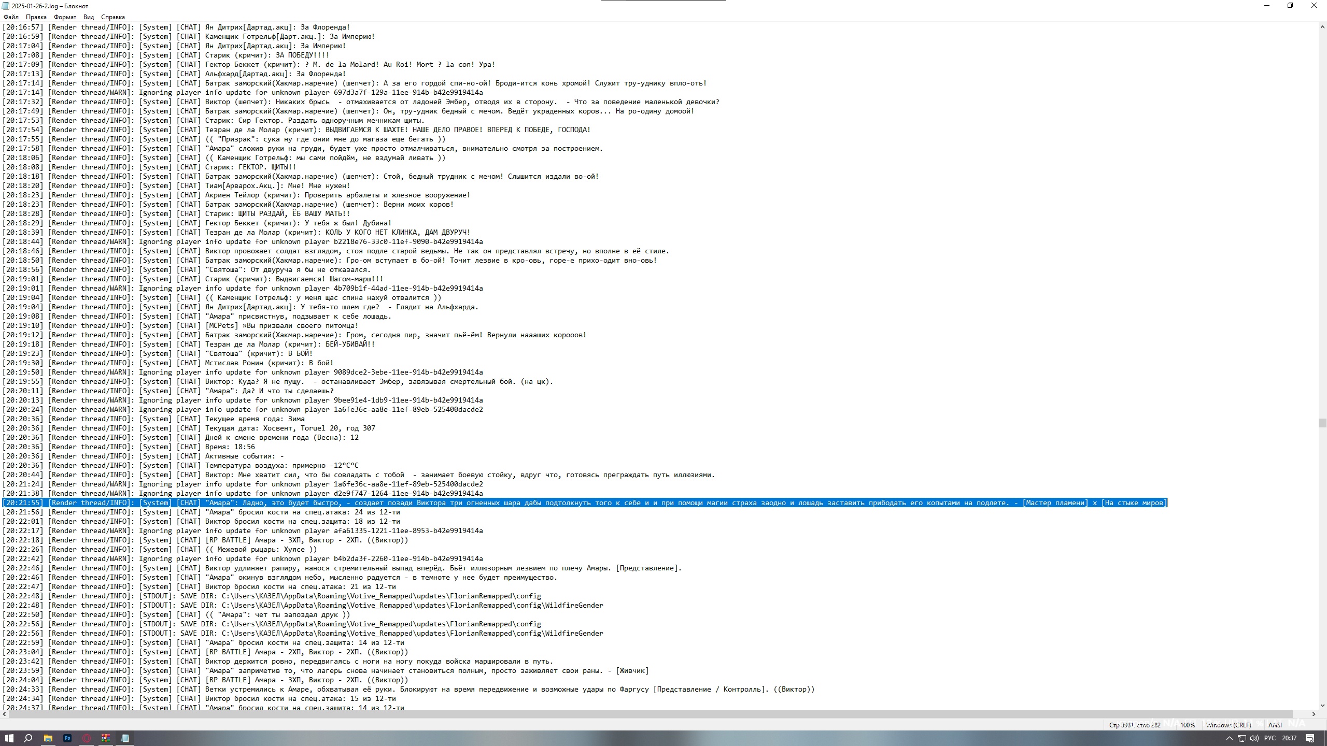
Task: Open the Вид menu
Action: (89, 17)
